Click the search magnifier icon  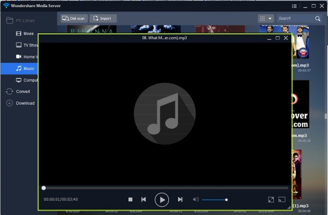(x=318, y=19)
